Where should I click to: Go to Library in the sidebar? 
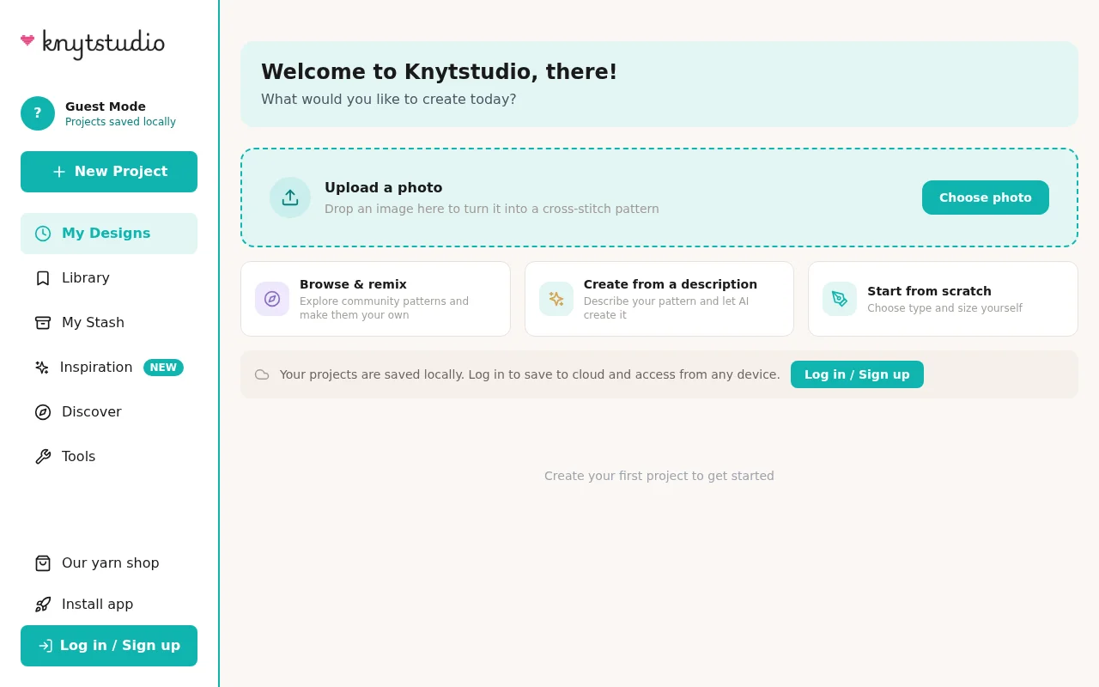pyautogui.click(x=109, y=278)
